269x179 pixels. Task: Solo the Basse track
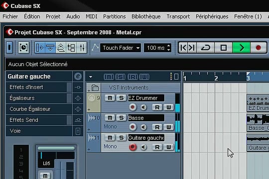[121, 118]
